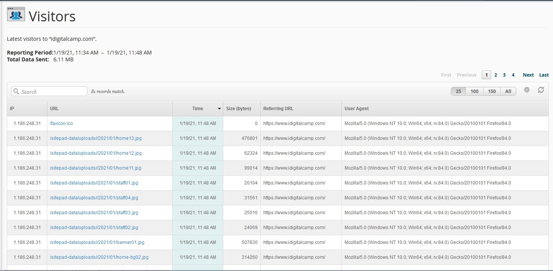Show 100 records per page

[474, 91]
